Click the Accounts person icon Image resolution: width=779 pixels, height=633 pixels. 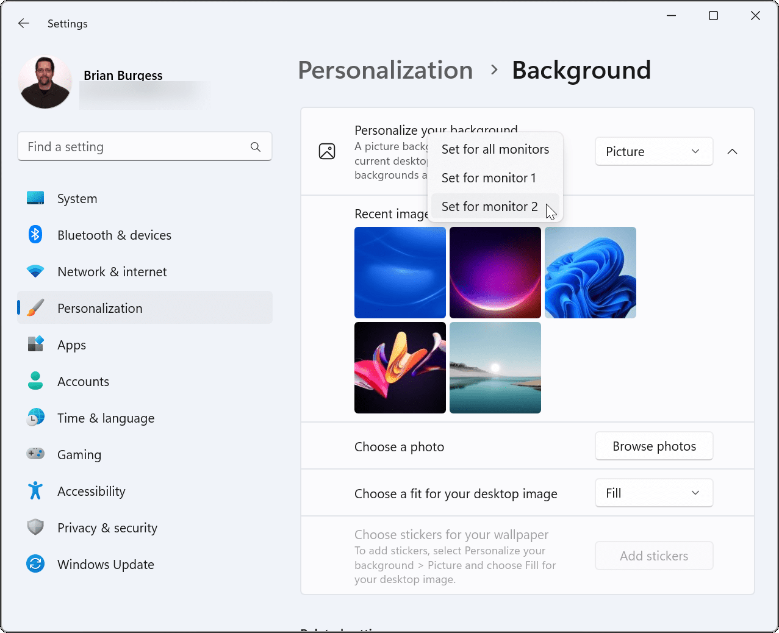pos(35,381)
